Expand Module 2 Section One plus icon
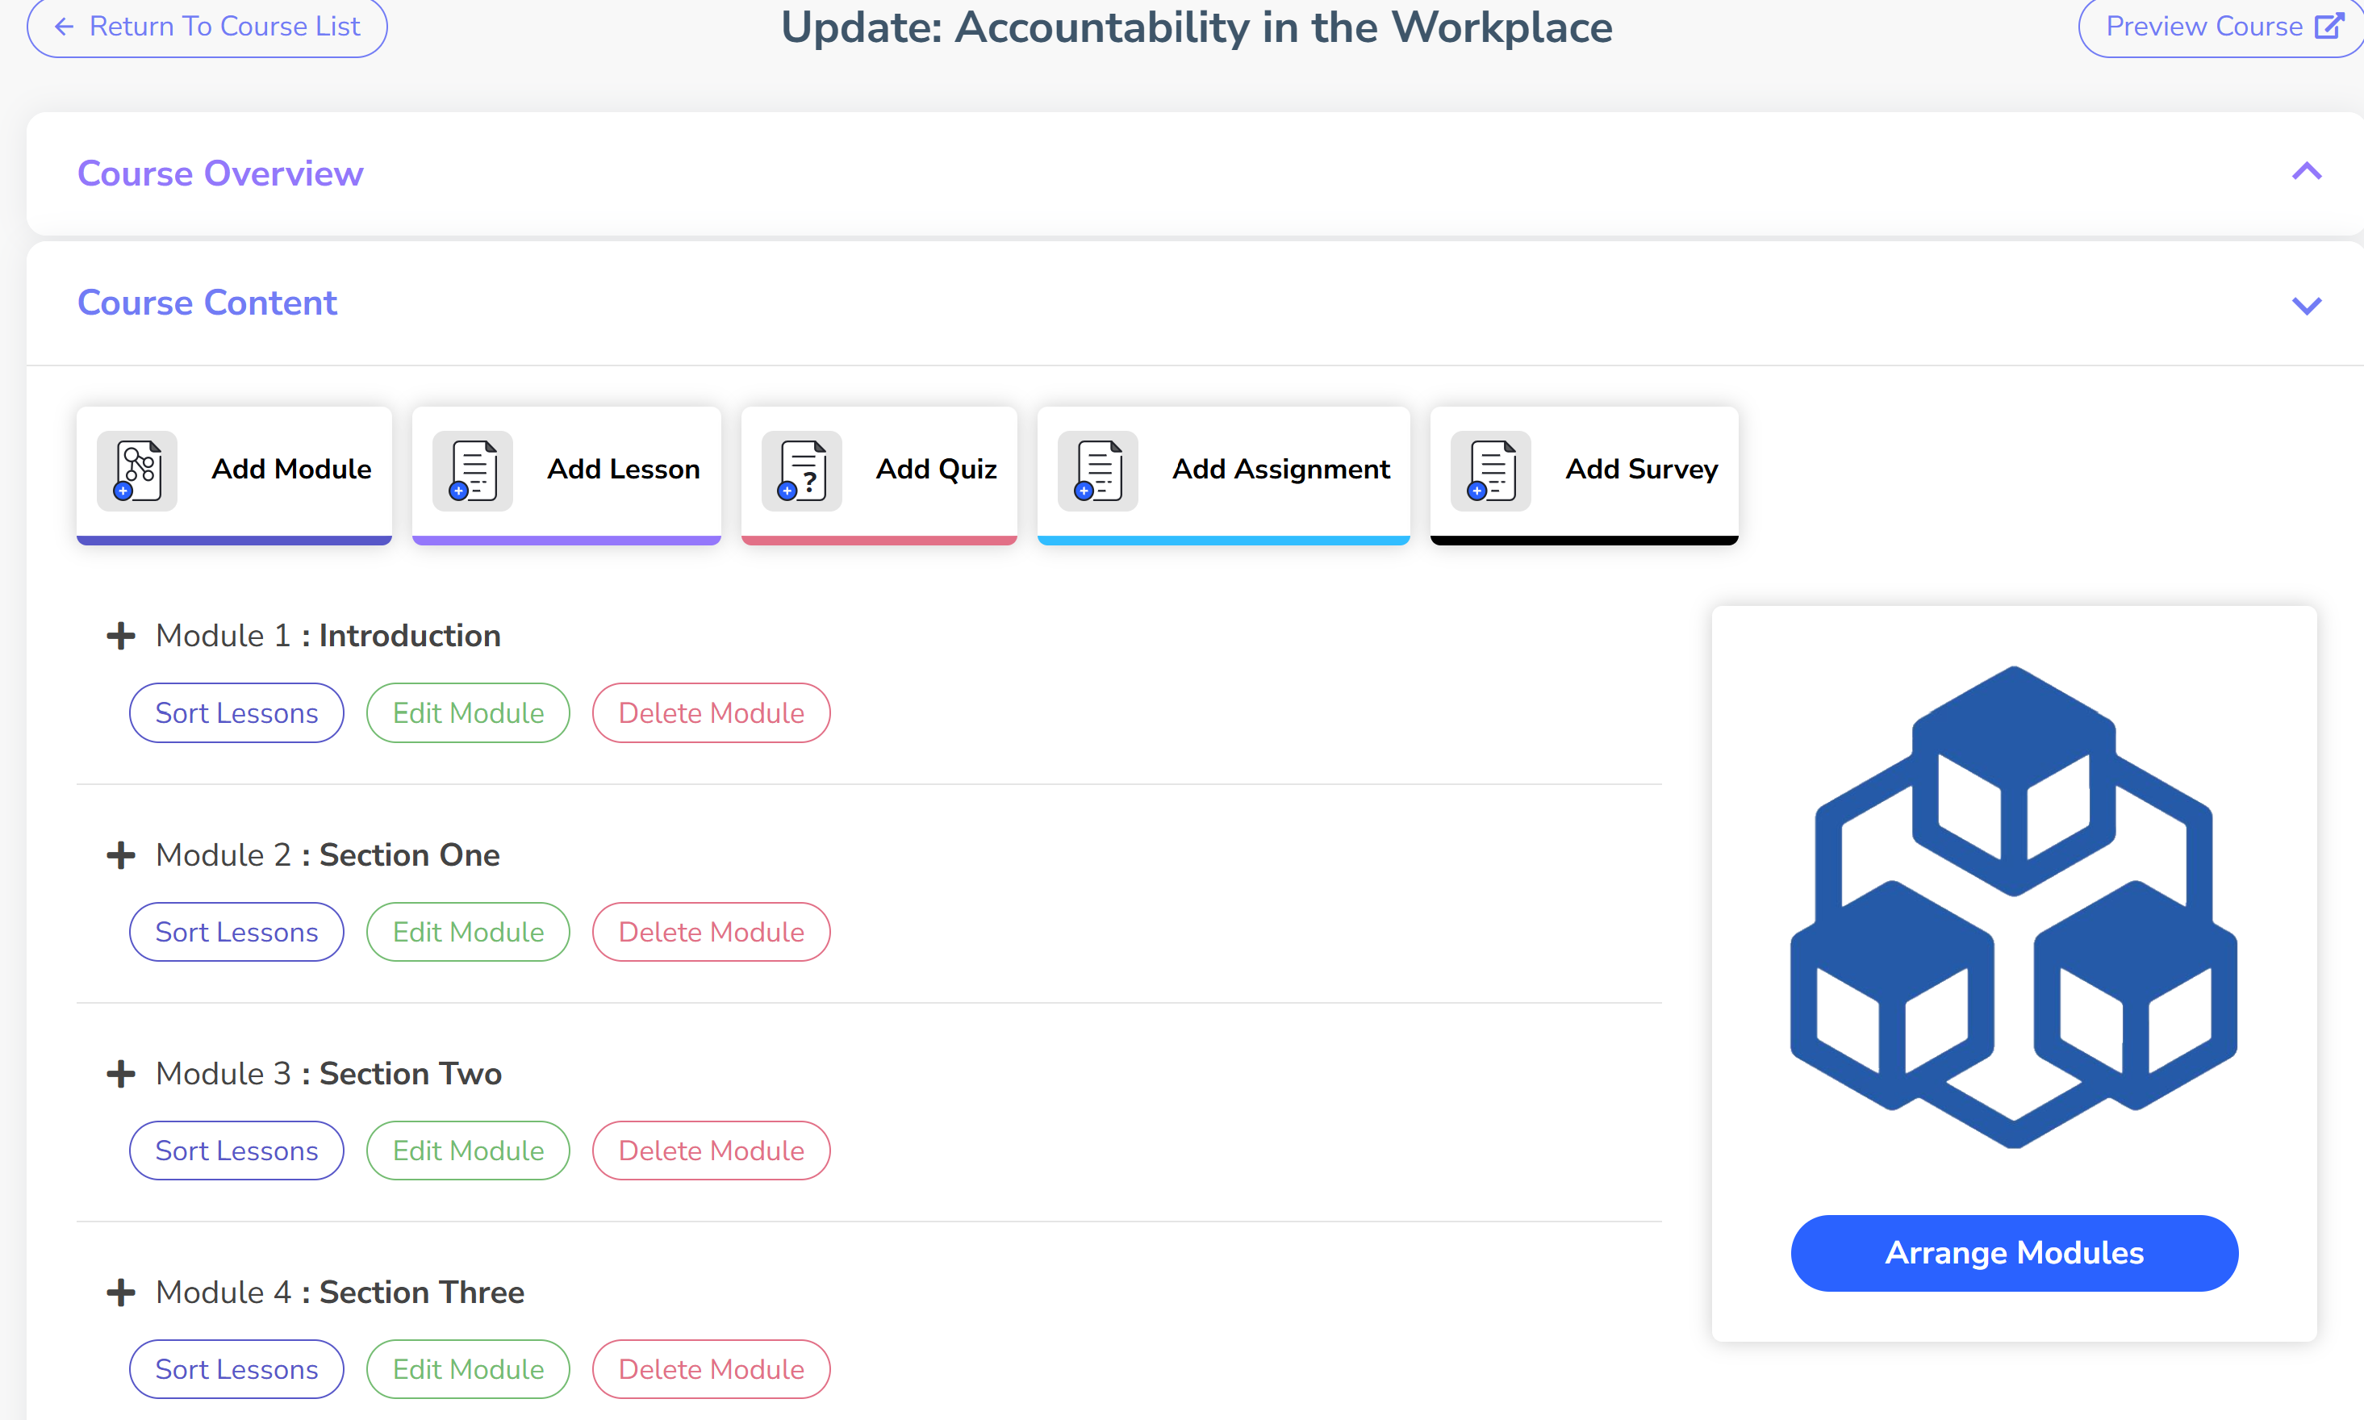The width and height of the screenshot is (2364, 1420). tap(120, 854)
